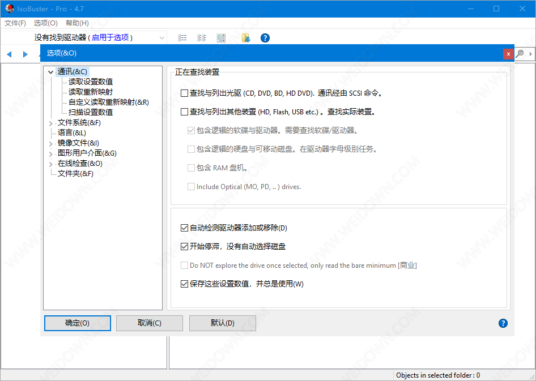The image size is (536, 381).
Task: Uncheck 保存这些设置数值 checkbox
Action: pyautogui.click(x=184, y=284)
